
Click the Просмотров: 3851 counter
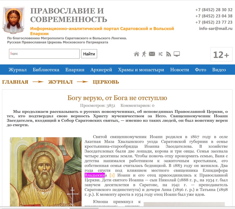(x=98, y=106)
